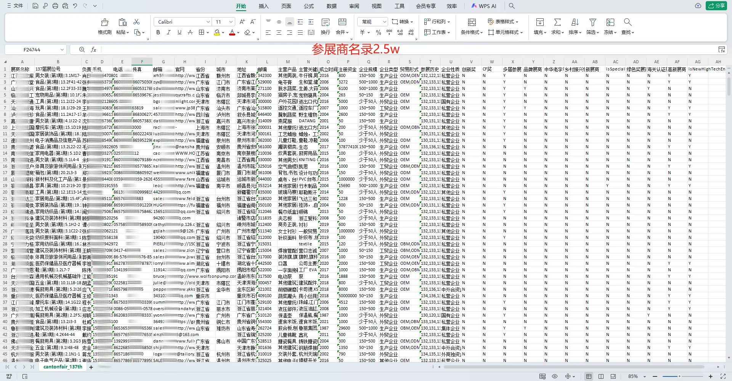This screenshot has width=732, height=381.
Task: Click the cloud upload icon near Share
Action: (698, 6)
